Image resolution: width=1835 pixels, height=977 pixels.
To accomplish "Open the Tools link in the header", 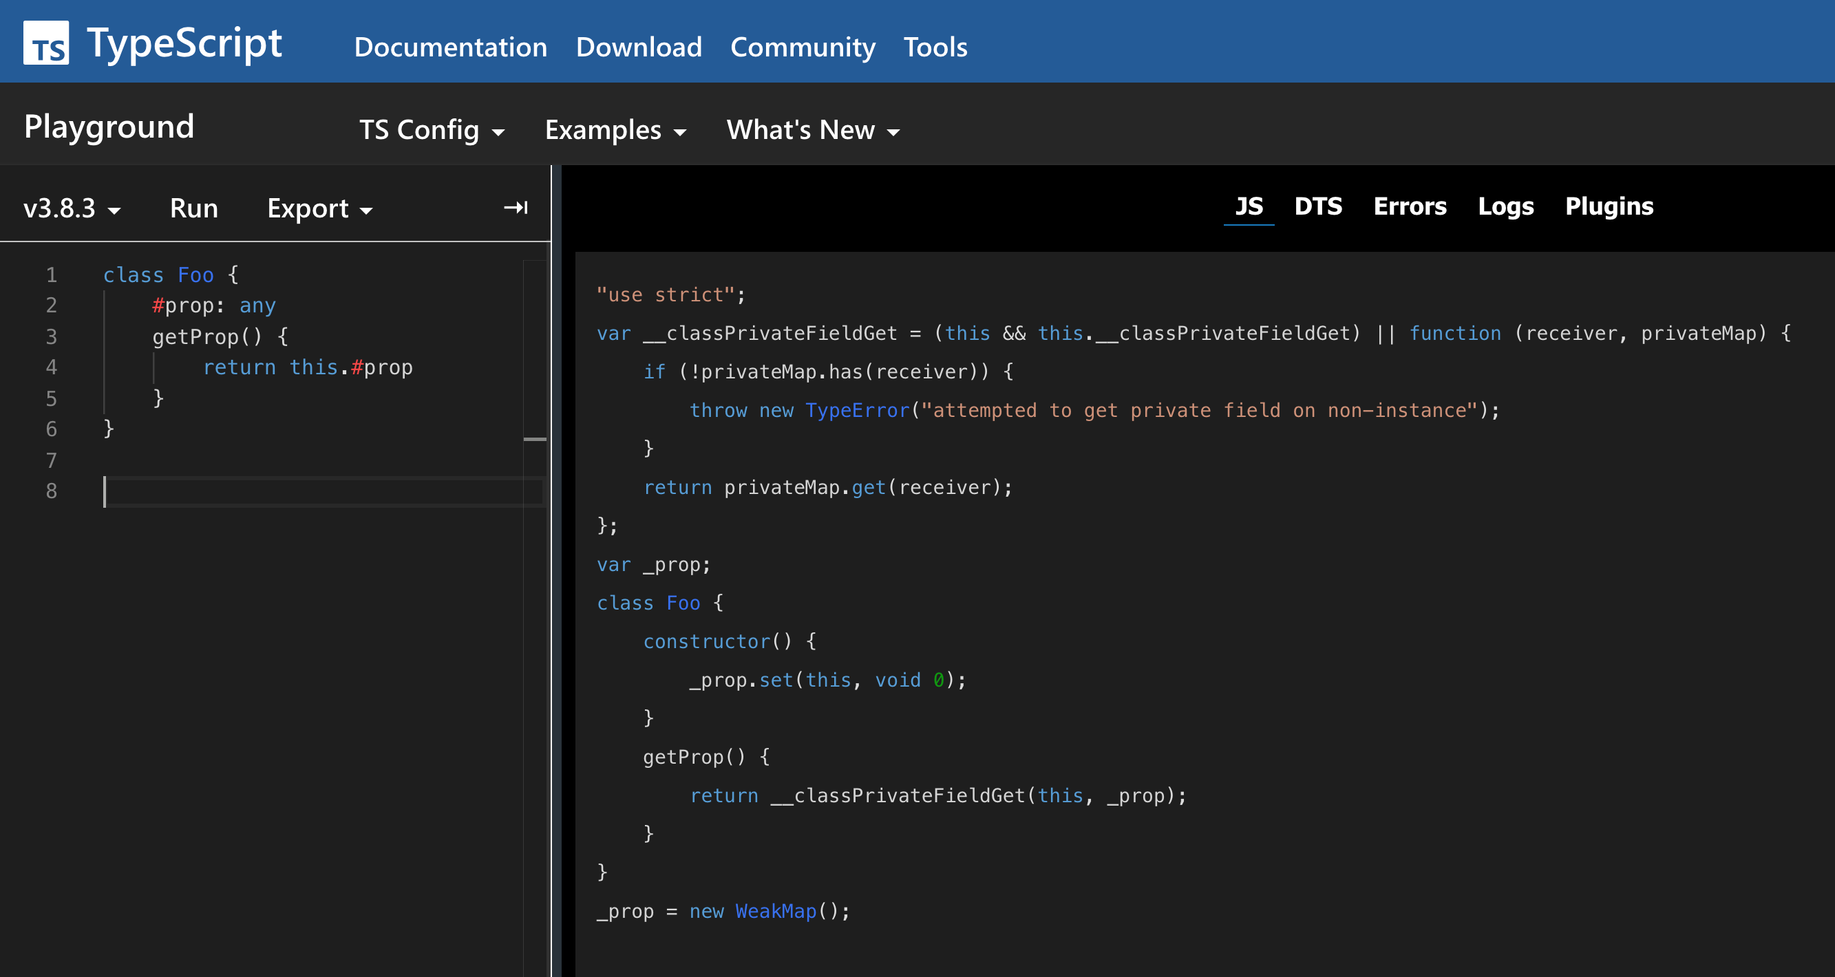I will coord(935,47).
